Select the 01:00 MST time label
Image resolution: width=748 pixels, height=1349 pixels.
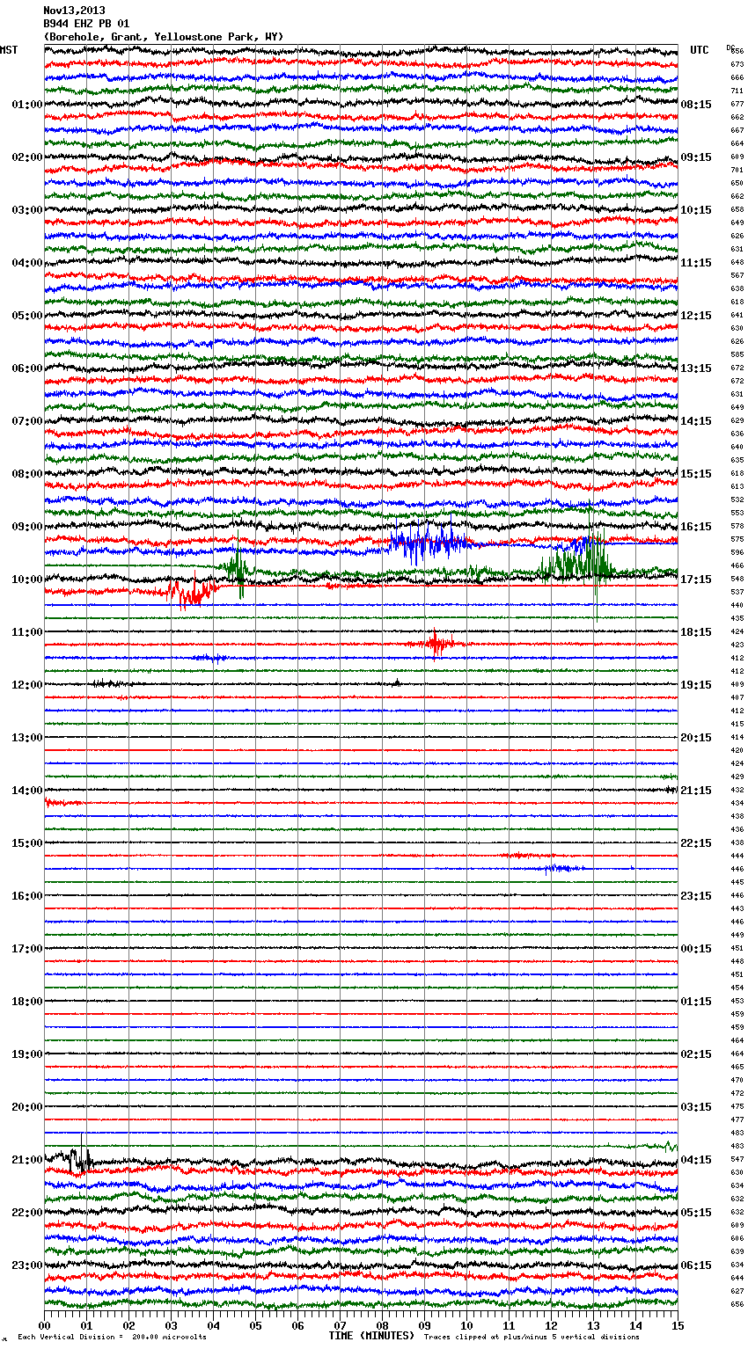(x=27, y=105)
